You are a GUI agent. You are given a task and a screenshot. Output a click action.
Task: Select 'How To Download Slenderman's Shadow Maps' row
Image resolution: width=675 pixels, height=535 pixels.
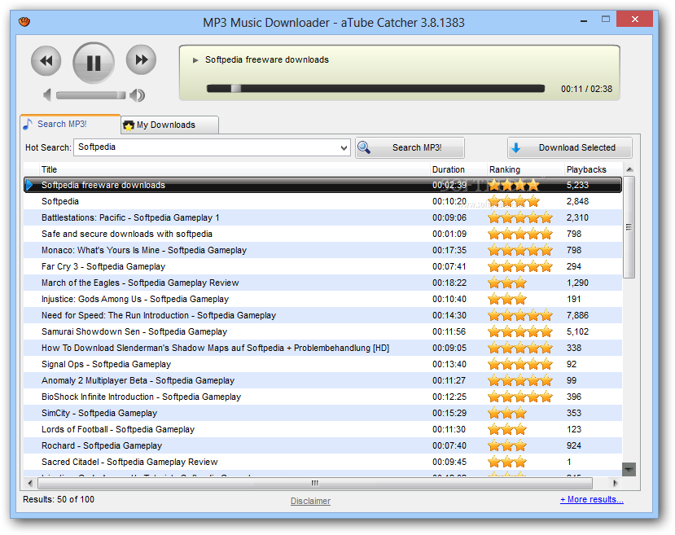tap(323, 349)
